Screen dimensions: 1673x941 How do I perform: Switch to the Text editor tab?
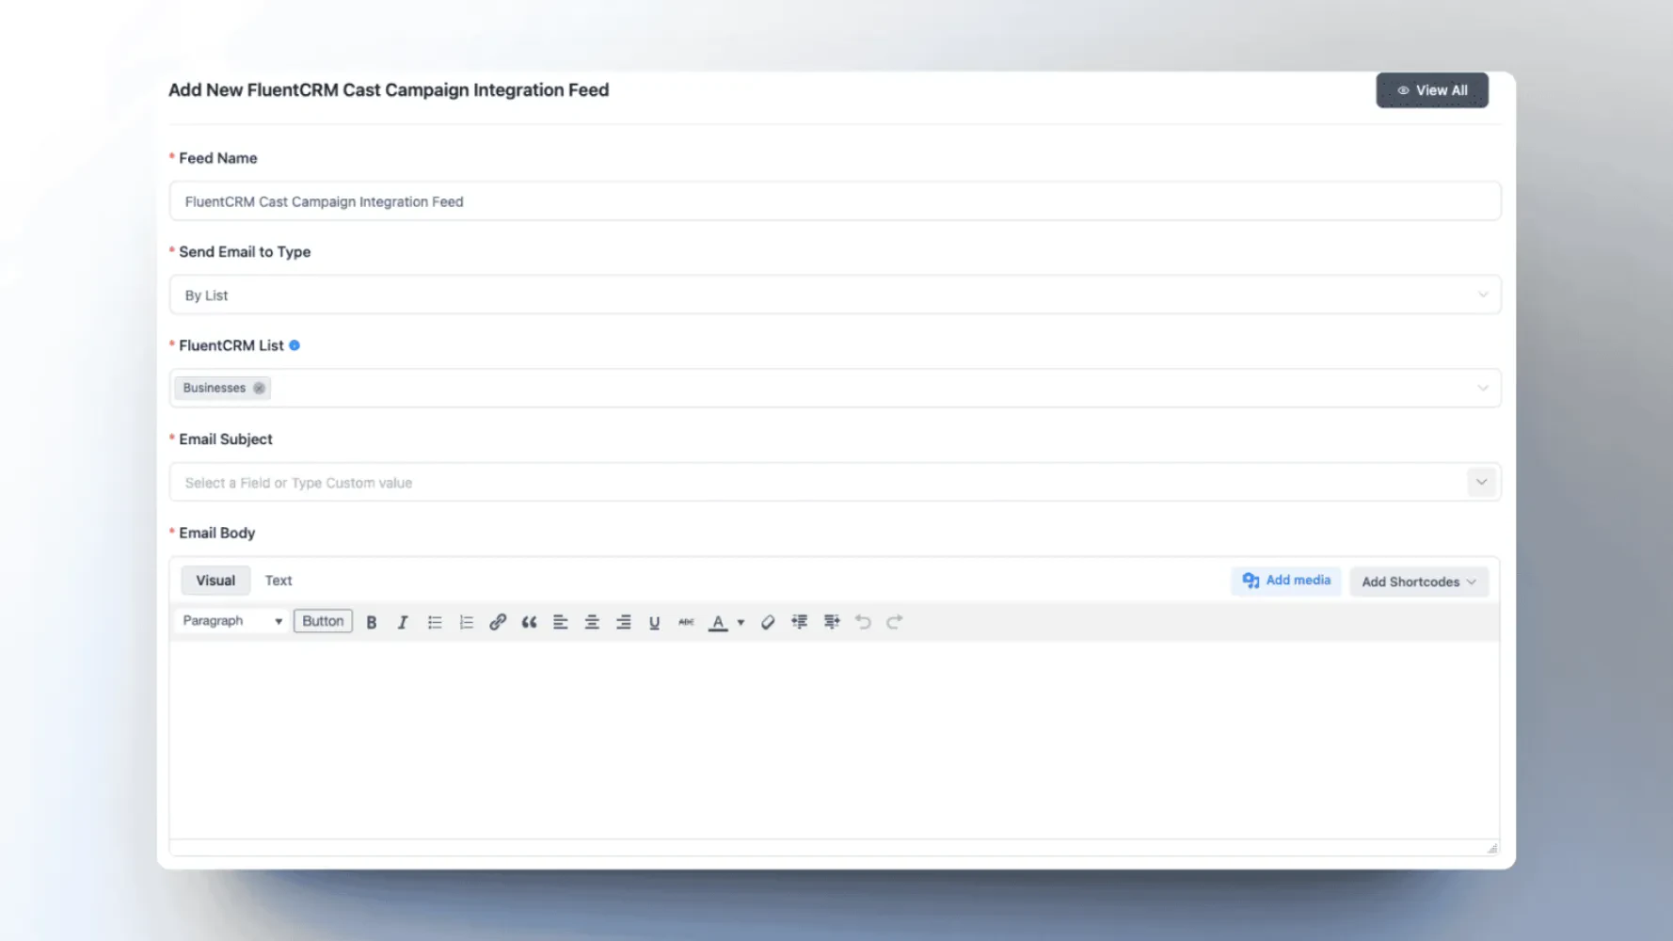click(x=279, y=581)
